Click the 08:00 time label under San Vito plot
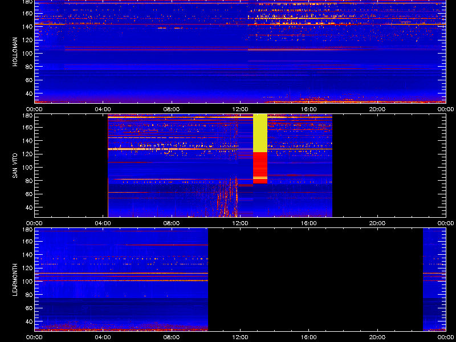 pos(172,223)
